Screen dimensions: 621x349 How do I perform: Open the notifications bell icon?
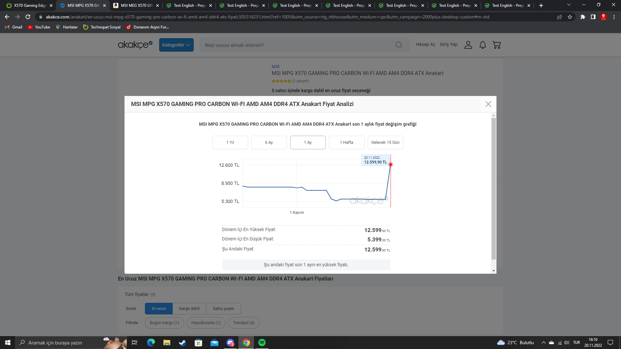pos(483,45)
